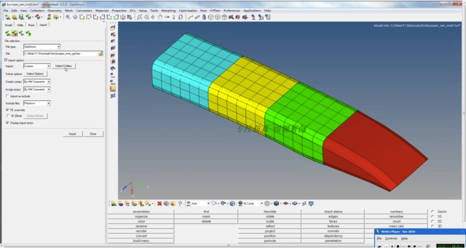466x248 pixels.
Task: Open the Morphing menu
Action: click(168, 11)
